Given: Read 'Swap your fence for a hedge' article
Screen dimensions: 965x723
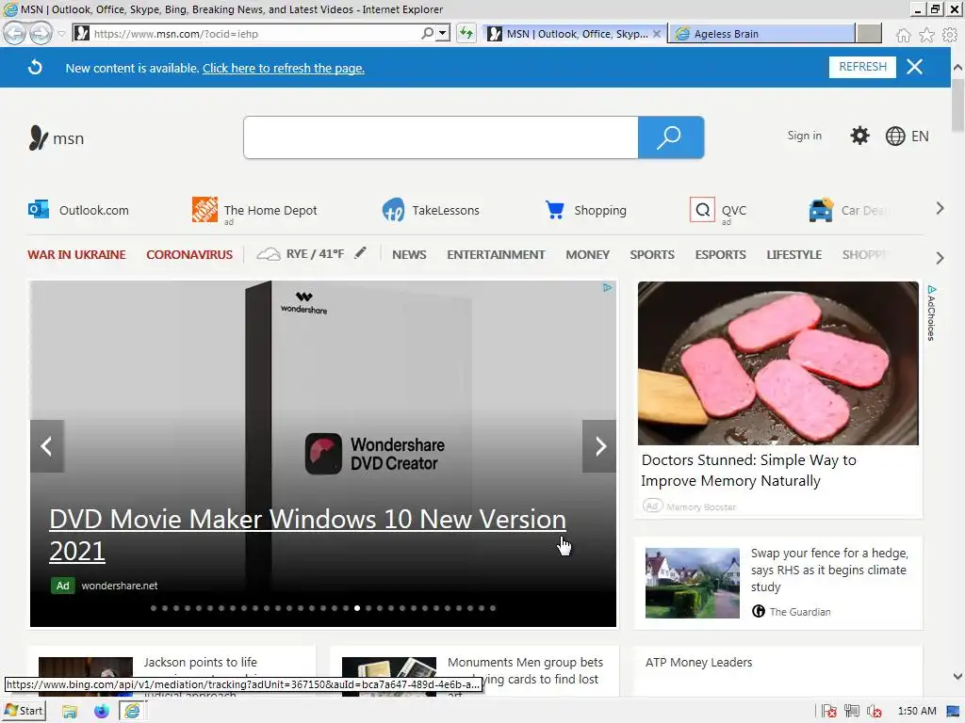Looking at the screenshot, I should pyautogui.click(x=829, y=570).
